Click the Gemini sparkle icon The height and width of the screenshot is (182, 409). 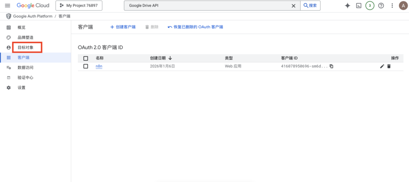347,6
